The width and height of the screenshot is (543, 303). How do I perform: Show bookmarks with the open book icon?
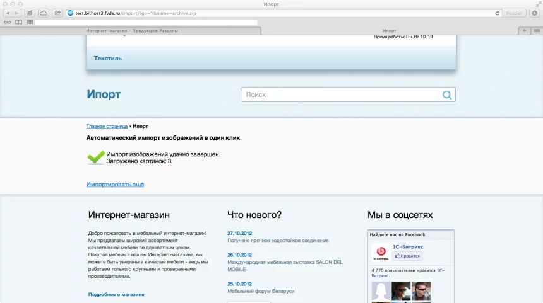(18, 22)
